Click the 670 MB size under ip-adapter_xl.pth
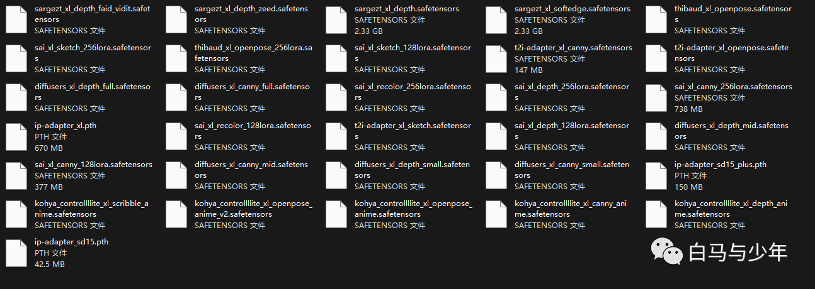 [48, 148]
